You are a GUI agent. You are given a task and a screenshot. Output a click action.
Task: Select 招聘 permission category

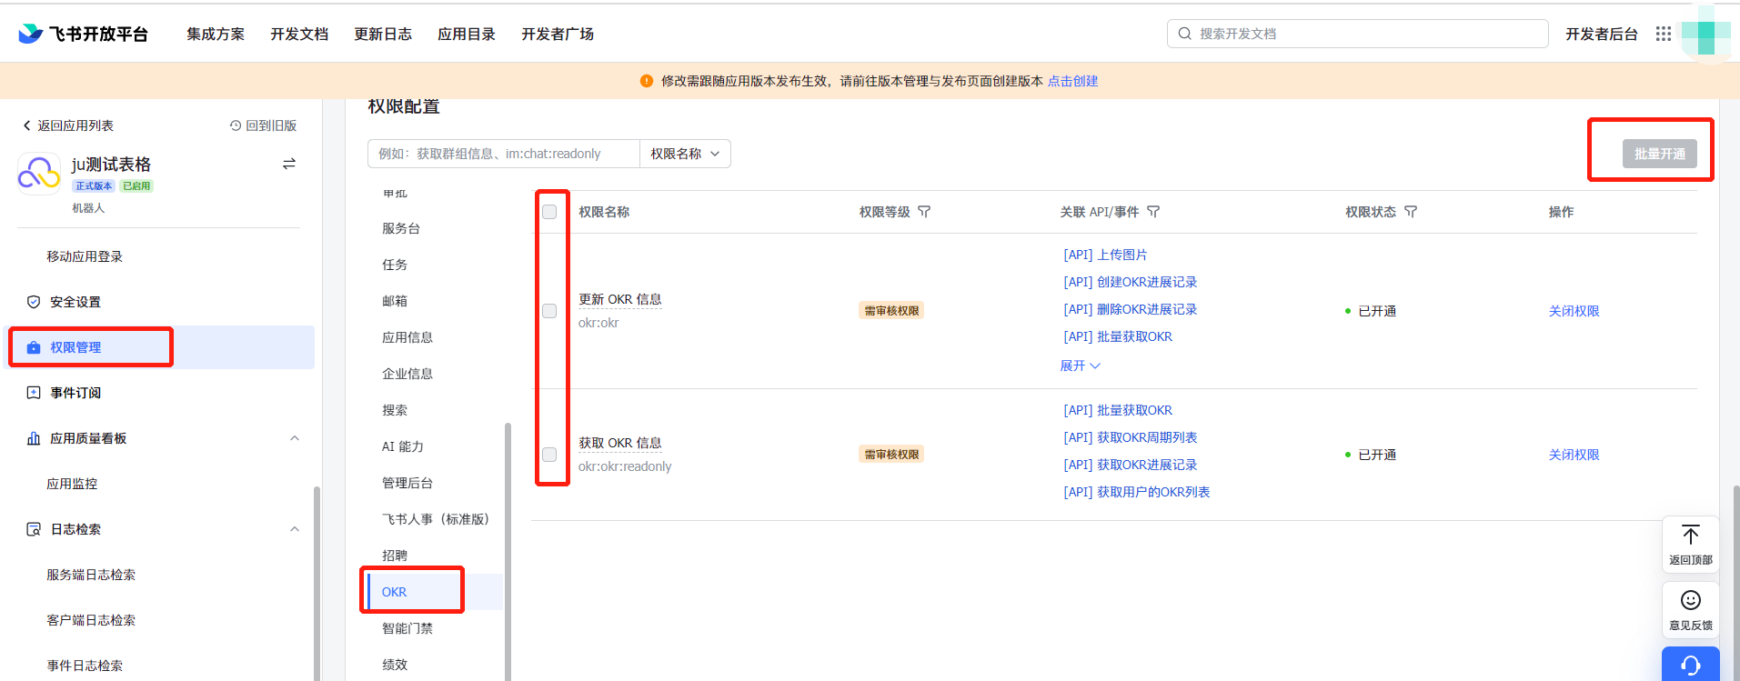(x=395, y=556)
